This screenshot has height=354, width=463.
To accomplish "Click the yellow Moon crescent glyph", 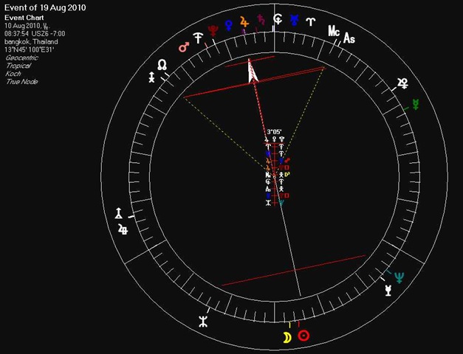I will coord(287,338).
